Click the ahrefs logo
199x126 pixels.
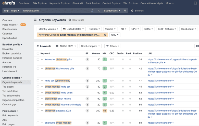pos(9,3)
